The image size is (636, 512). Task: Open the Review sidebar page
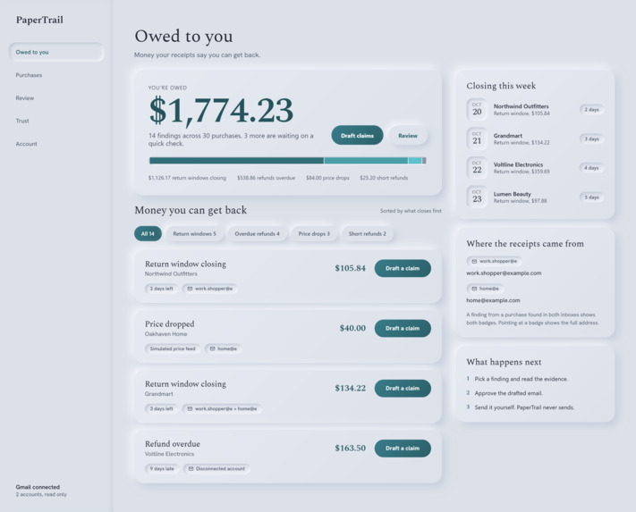coord(25,98)
